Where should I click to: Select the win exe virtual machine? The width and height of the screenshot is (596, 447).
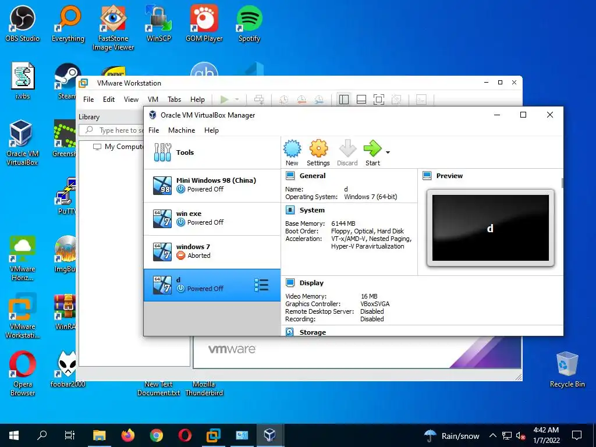212,218
